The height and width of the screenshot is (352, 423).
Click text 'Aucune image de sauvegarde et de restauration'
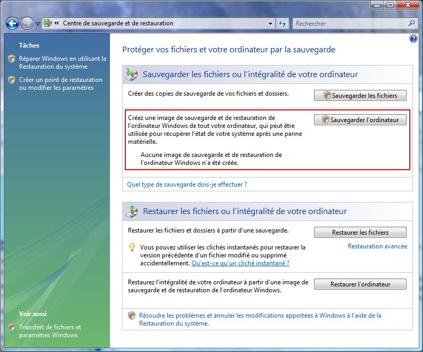211,159
